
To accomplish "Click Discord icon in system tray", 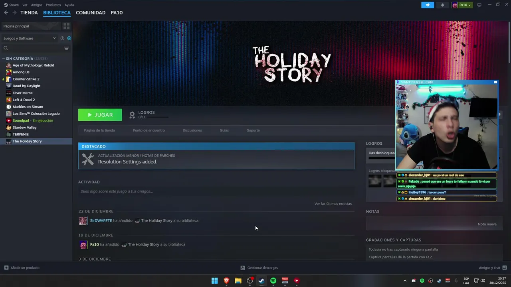I will tap(414, 281).
